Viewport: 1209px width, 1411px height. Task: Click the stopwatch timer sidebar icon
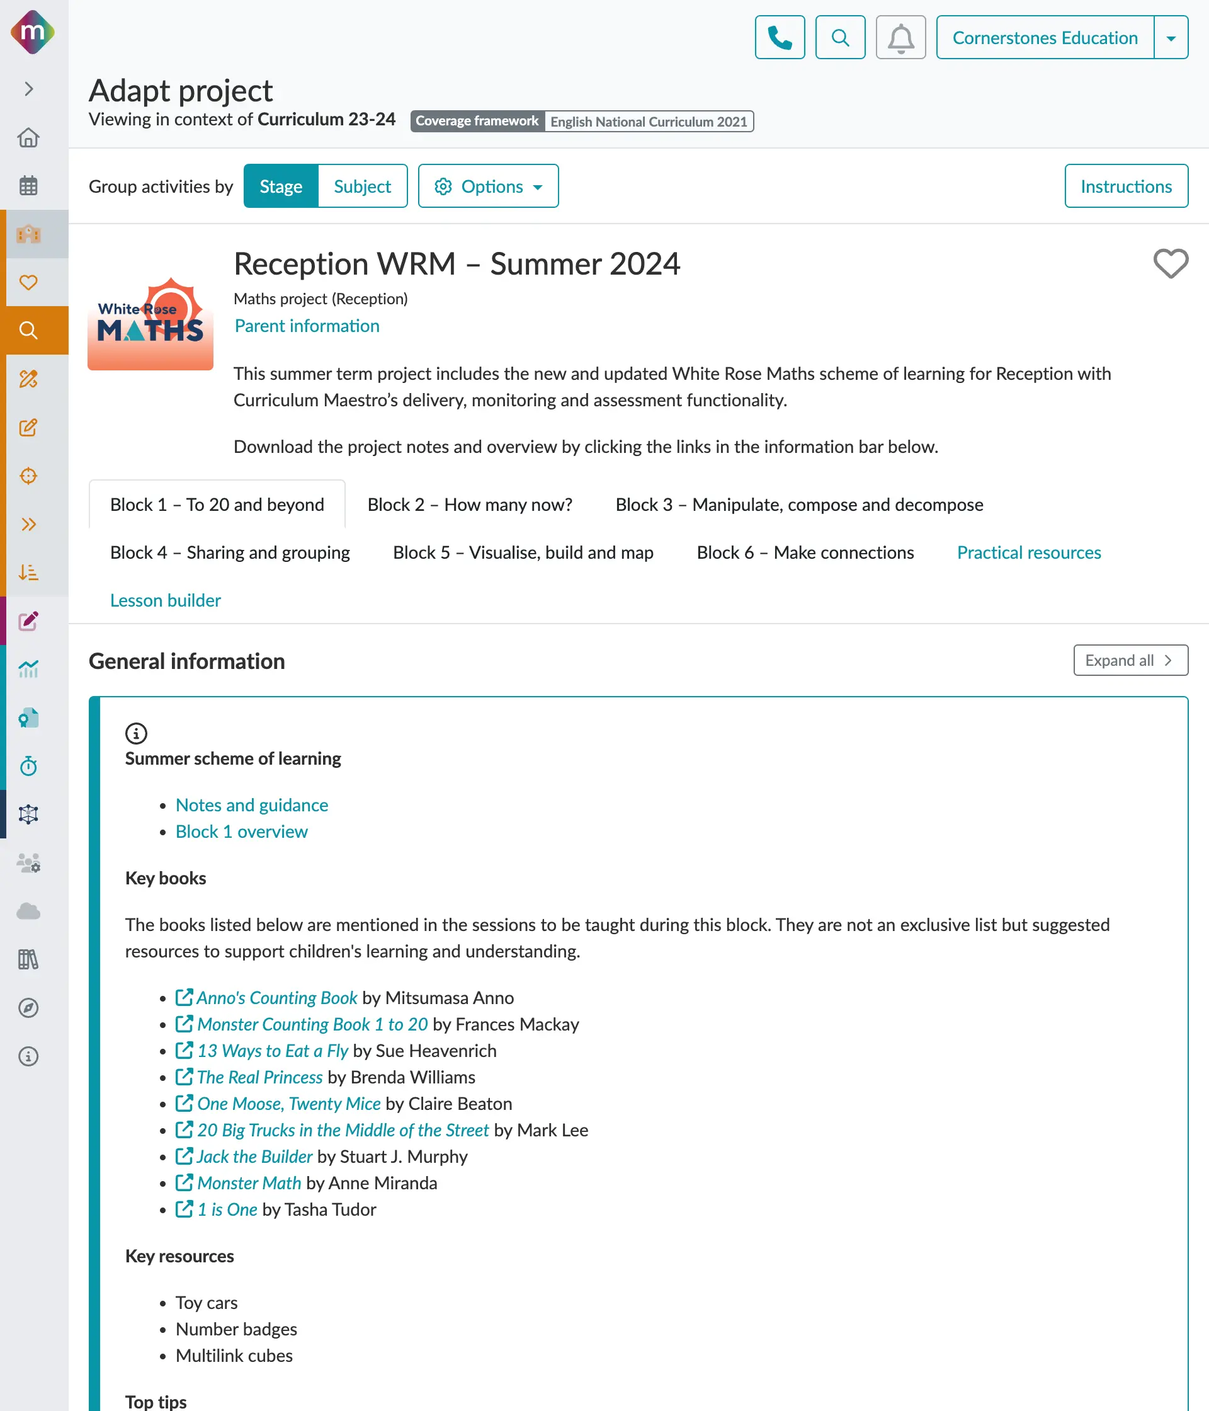point(28,766)
